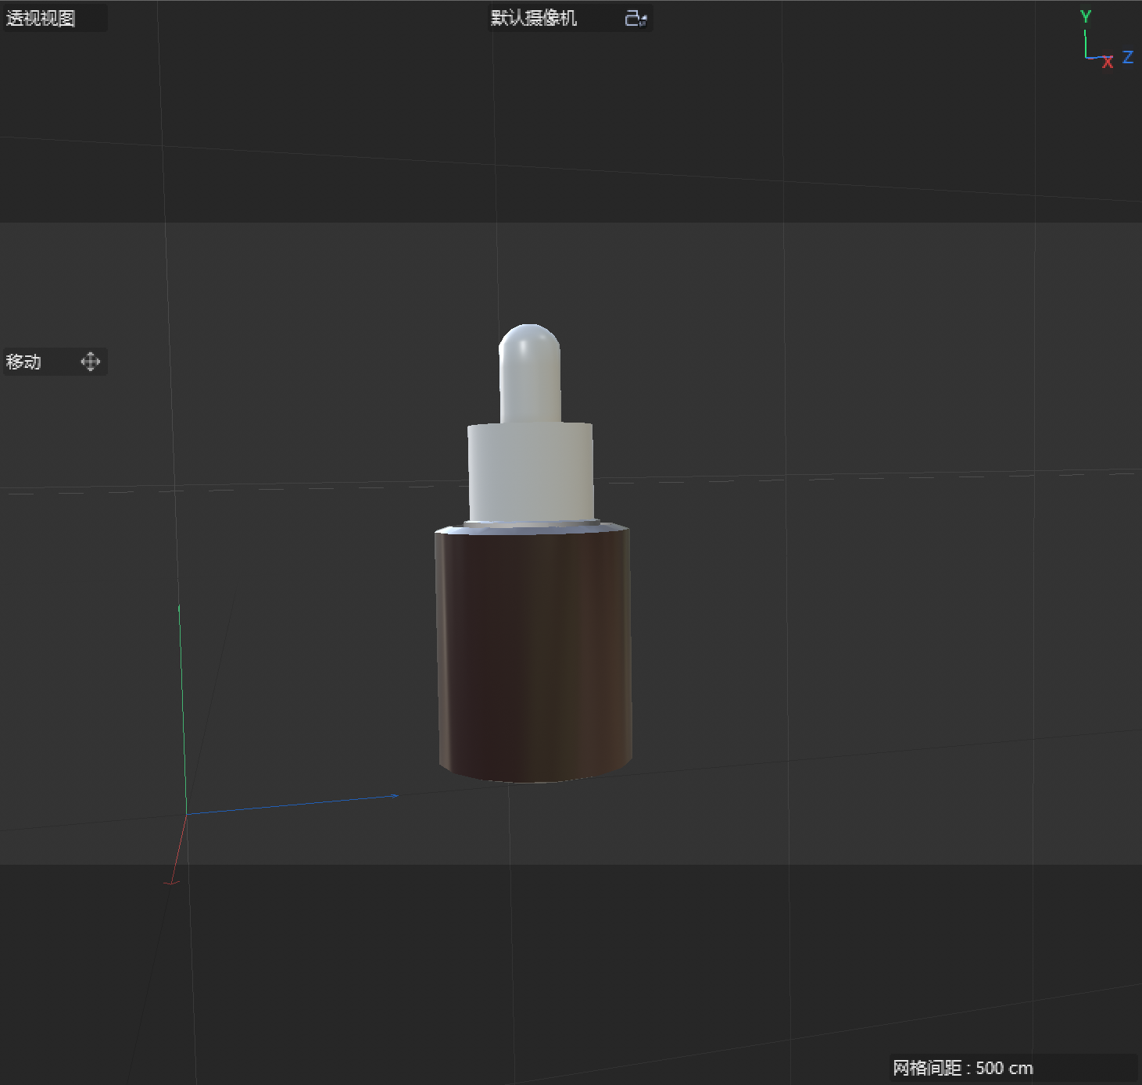The width and height of the screenshot is (1142, 1085).
Task: Click the 网格间距 : 500 cm text
Action: click(x=962, y=1067)
